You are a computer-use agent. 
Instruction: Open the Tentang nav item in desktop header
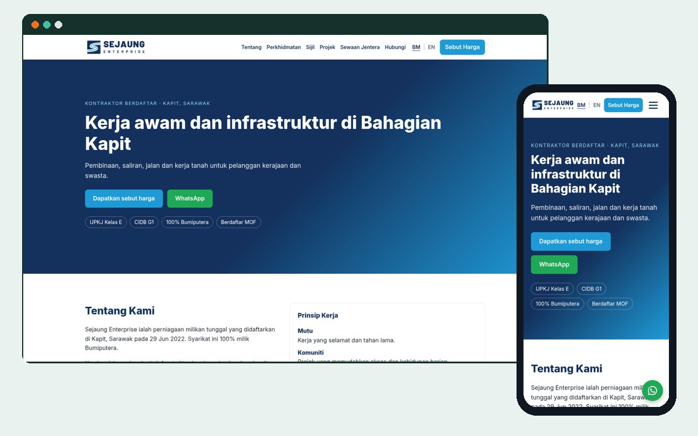(x=251, y=47)
